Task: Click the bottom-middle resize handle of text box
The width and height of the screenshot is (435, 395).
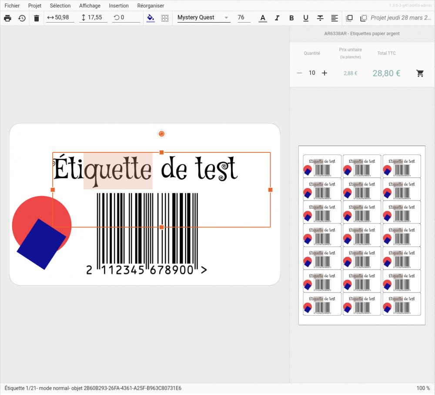Action: click(x=161, y=227)
